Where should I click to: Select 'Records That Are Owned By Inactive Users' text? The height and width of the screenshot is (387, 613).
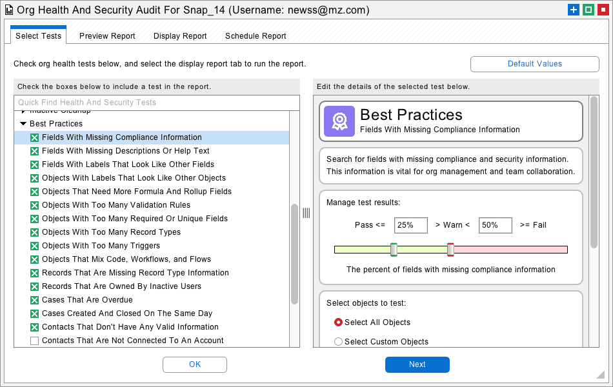click(x=121, y=286)
